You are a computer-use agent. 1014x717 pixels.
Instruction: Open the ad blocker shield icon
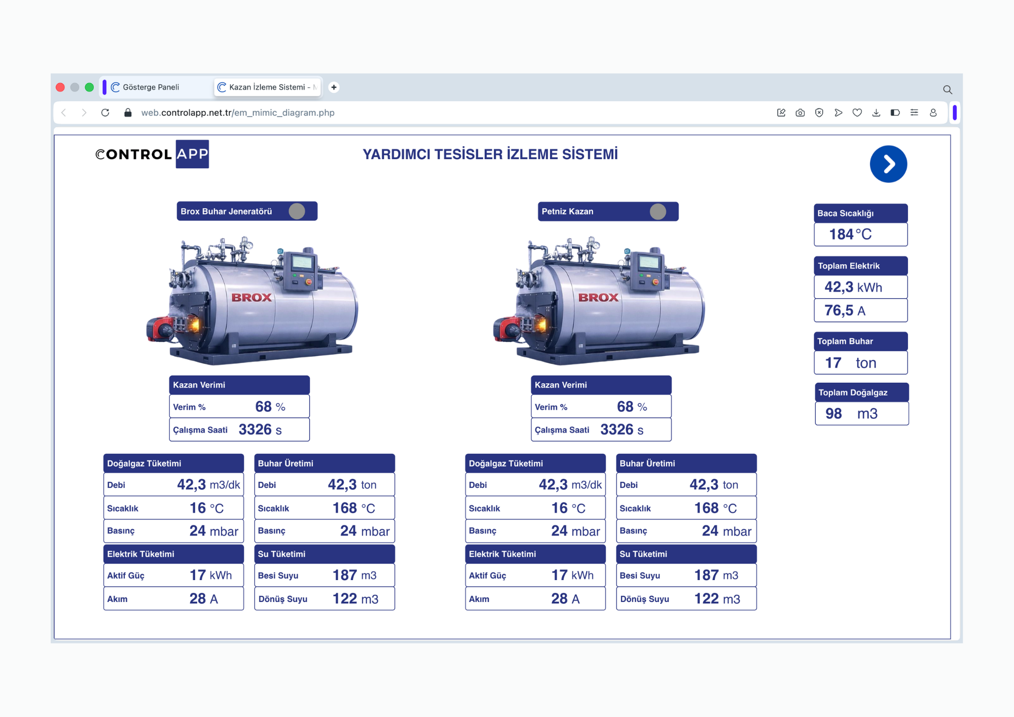[819, 113]
